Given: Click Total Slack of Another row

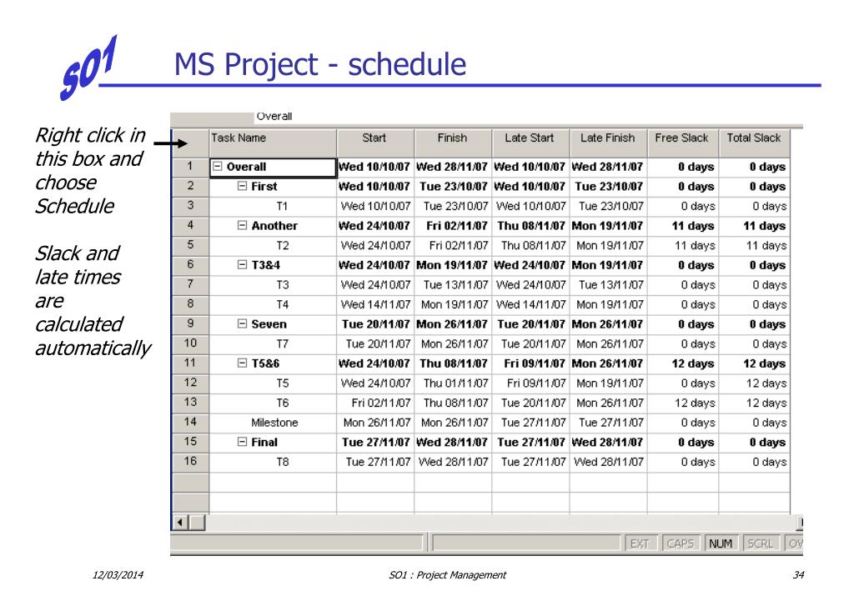Looking at the screenshot, I should [755, 226].
